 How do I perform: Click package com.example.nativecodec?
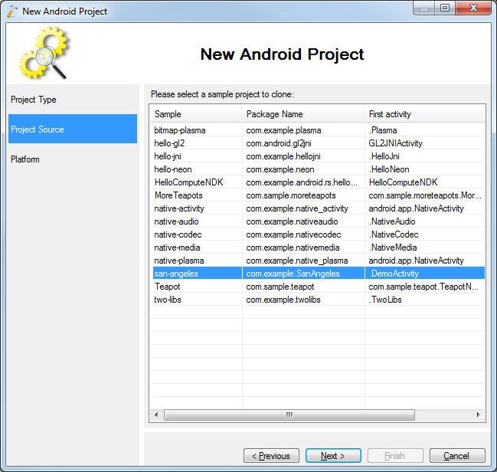pos(293,234)
